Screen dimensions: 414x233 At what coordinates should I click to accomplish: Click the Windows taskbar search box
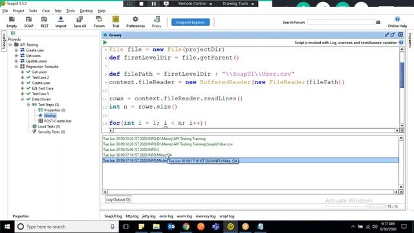[66, 227]
